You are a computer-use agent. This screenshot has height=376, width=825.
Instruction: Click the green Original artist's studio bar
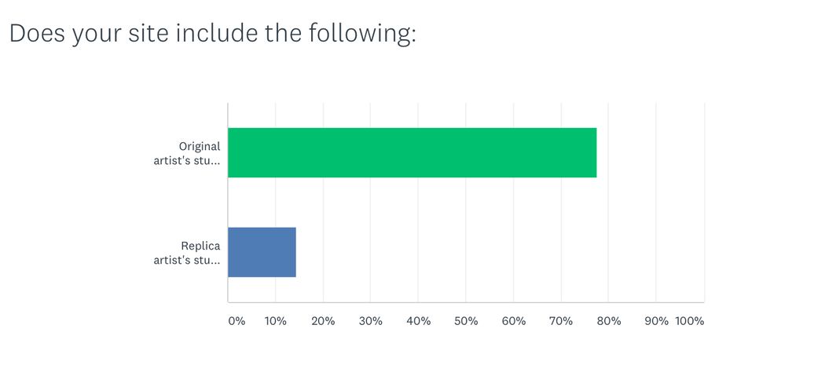point(412,152)
